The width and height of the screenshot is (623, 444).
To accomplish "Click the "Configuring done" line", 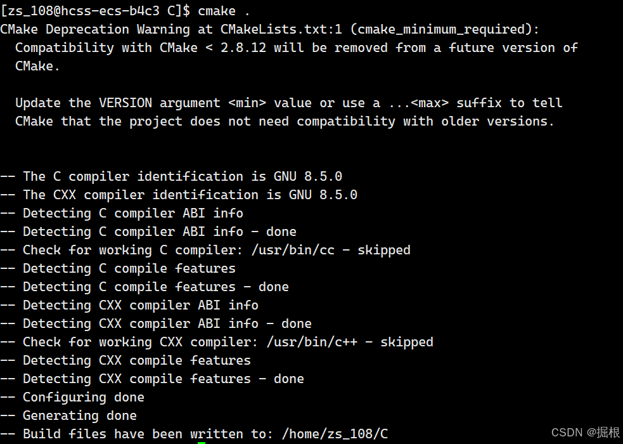I will [72, 397].
